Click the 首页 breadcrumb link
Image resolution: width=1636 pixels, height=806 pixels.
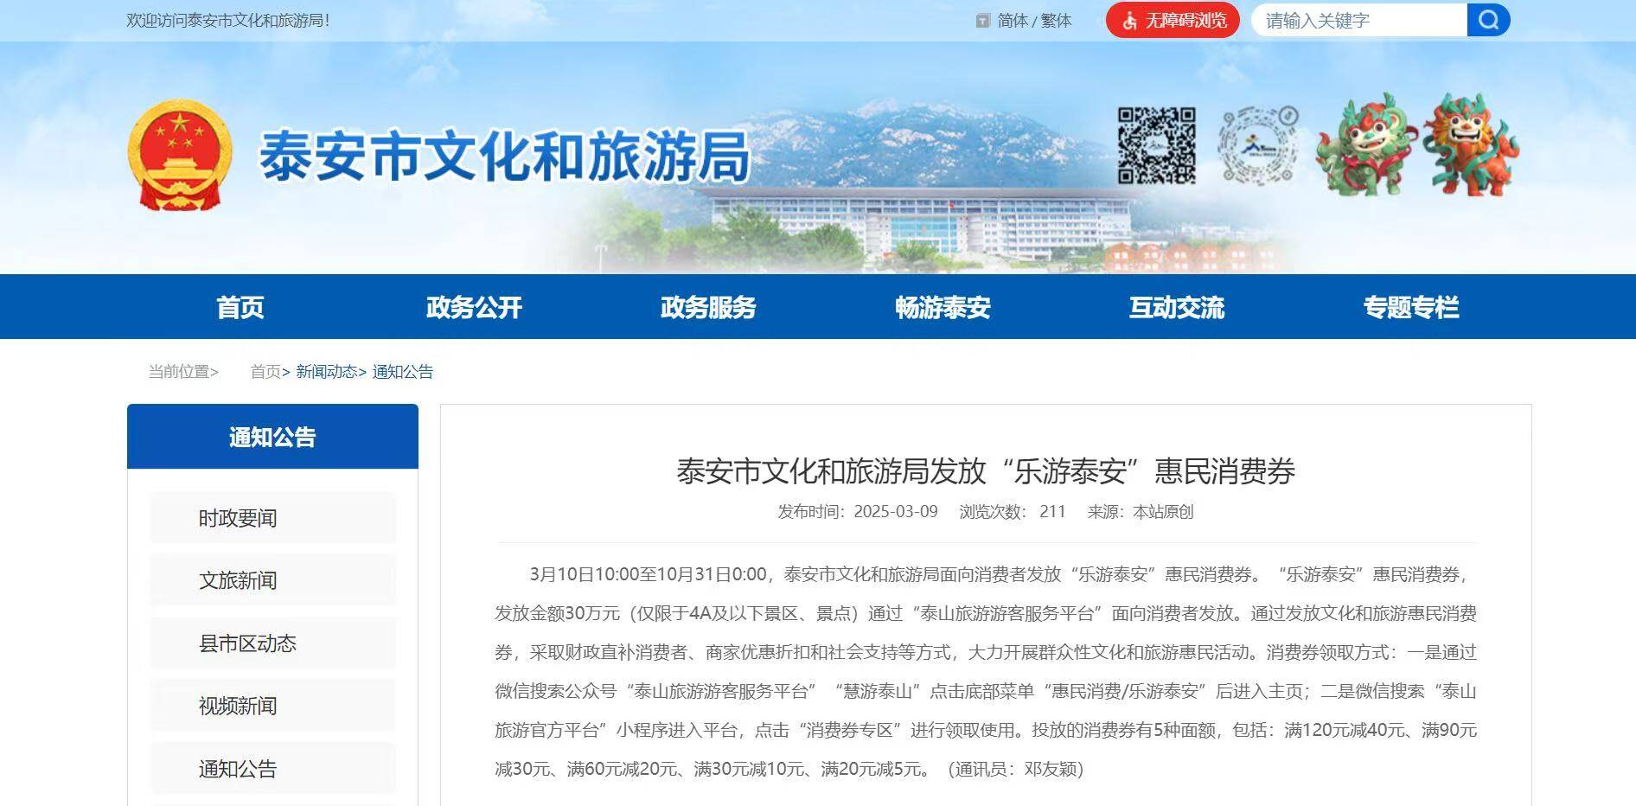click(x=265, y=372)
